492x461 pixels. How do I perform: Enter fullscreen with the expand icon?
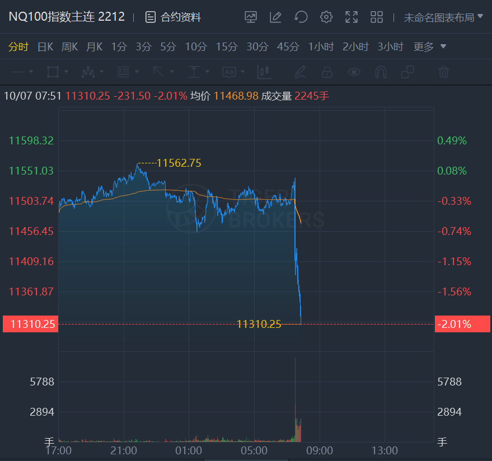pos(352,17)
